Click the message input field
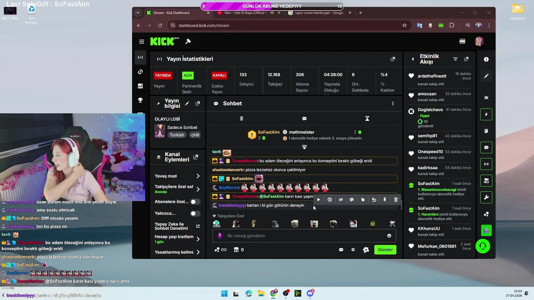The width and height of the screenshot is (534, 300). pos(304,236)
